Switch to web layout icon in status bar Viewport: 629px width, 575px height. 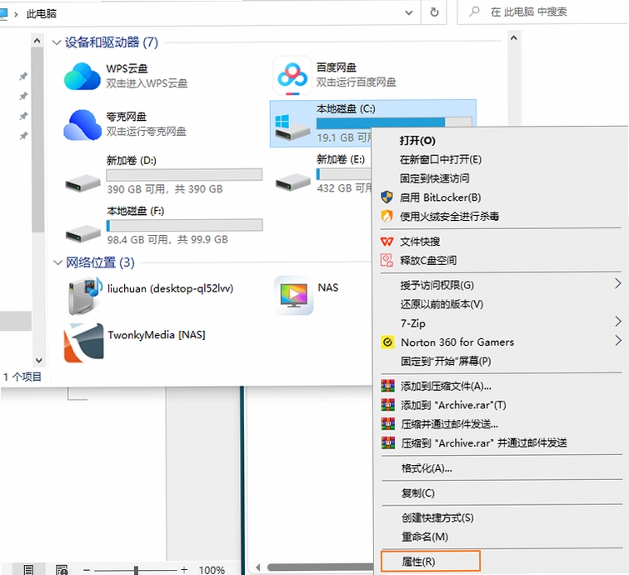click(x=62, y=569)
